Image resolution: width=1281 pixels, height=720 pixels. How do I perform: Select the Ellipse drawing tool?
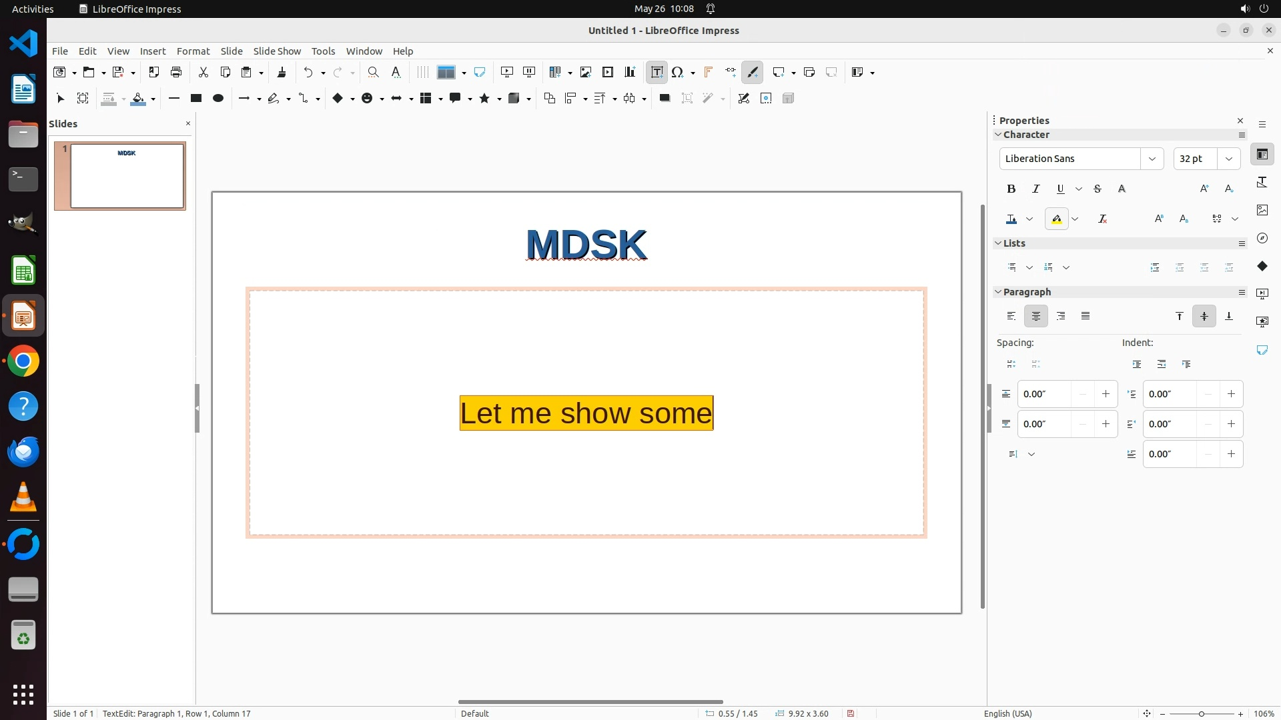tap(218, 99)
